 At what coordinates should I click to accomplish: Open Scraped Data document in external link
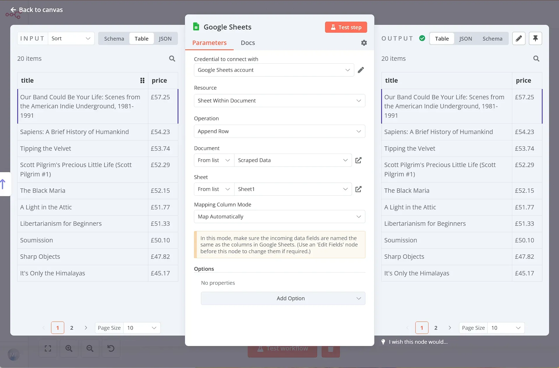coord(359,160)
